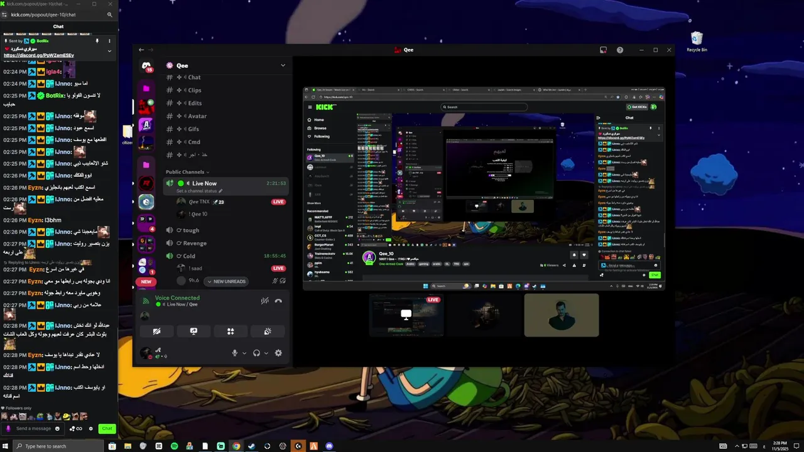Click the green Chat send button
804x452 pixels.
coord(107,429)
